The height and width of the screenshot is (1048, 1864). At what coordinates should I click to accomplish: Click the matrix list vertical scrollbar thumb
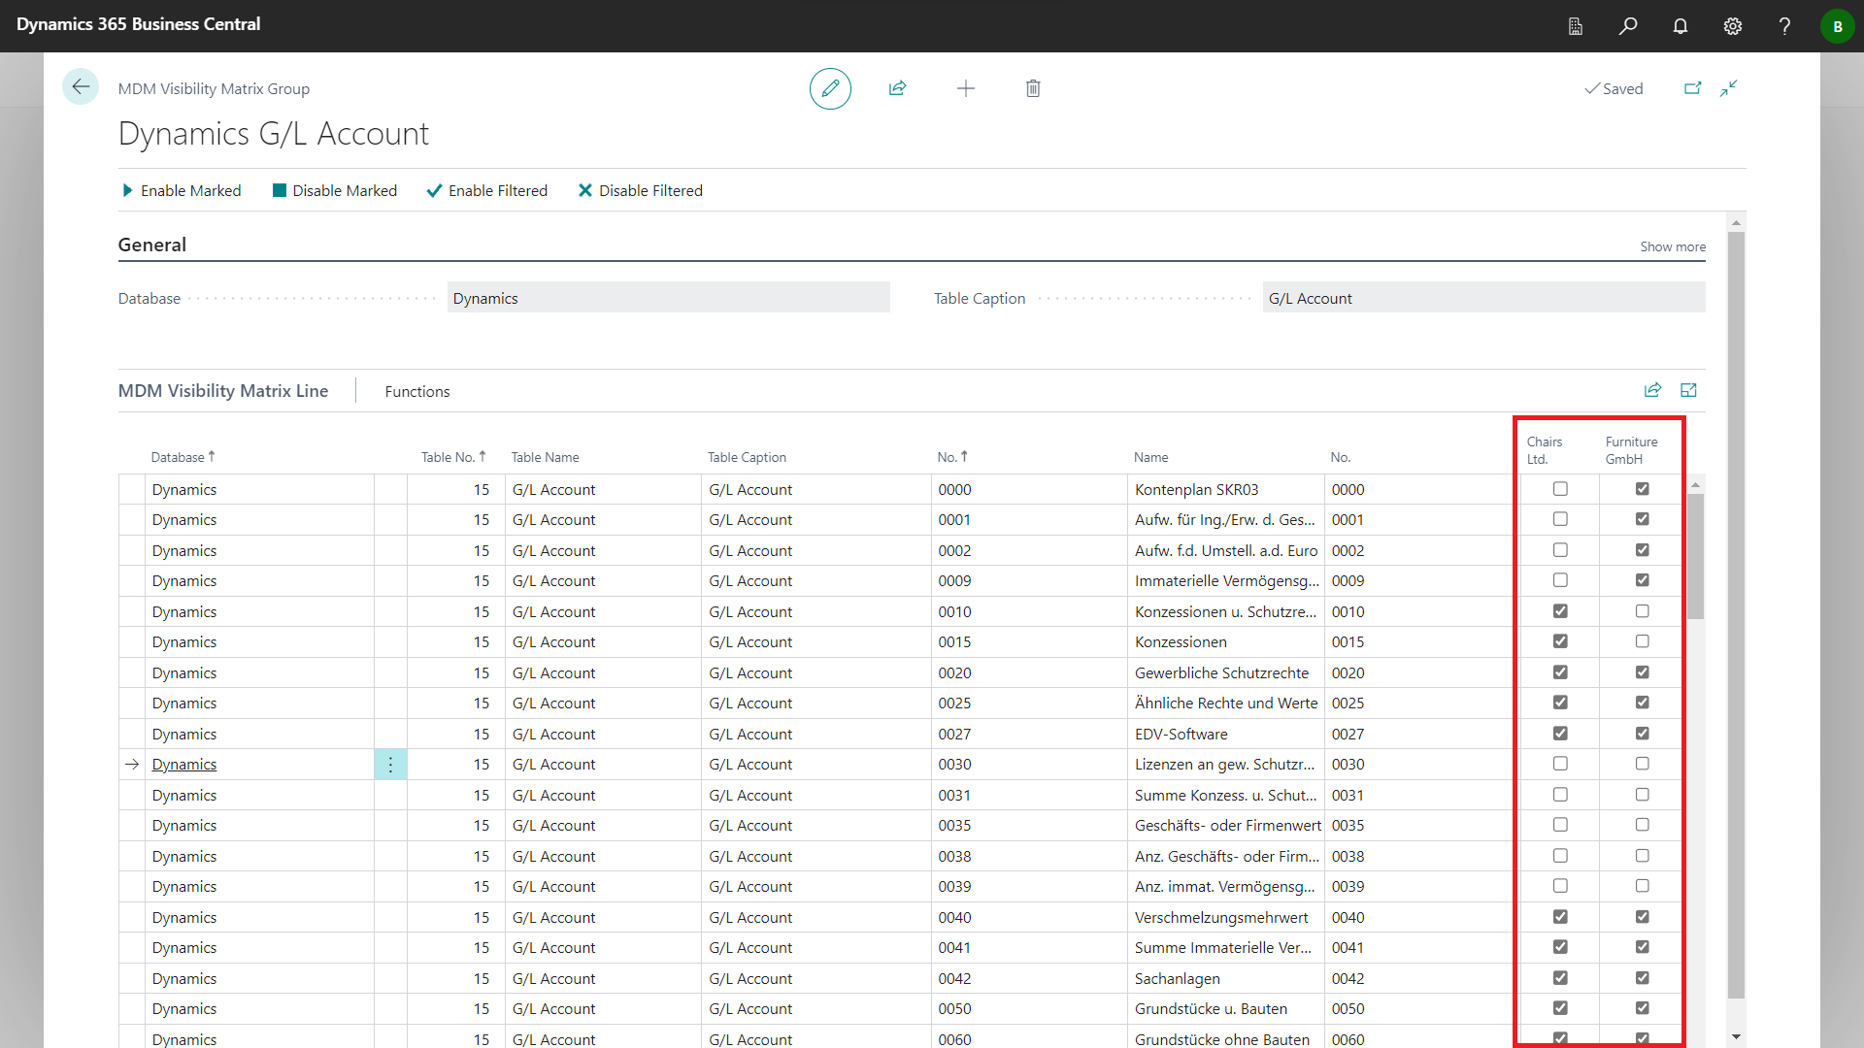tap(1695, 556)
